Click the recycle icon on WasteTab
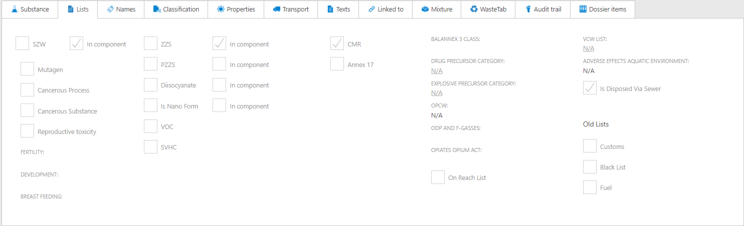 click(474, 9)
